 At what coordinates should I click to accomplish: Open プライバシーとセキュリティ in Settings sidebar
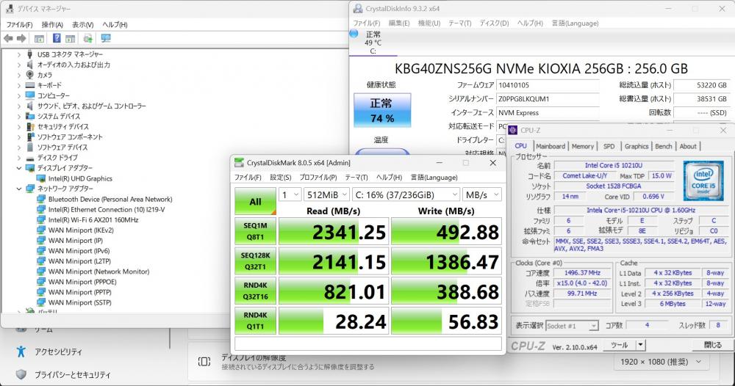tap(72, 374)
